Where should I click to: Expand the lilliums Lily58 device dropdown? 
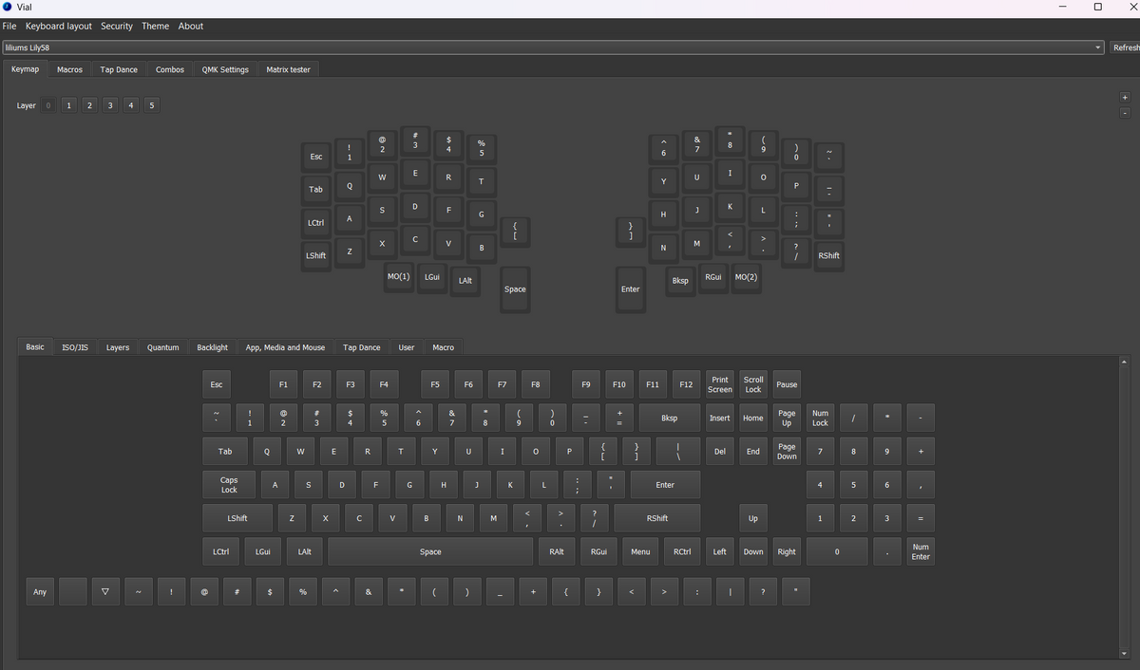coord(553,47)
